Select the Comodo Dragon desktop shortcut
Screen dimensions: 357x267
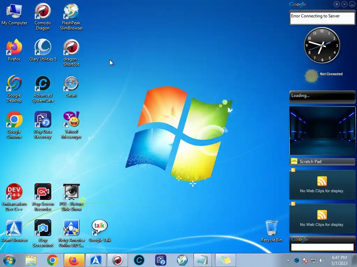tap(43, 16)
